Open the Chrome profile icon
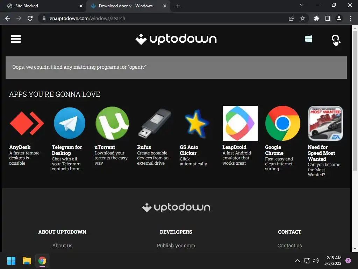Image resolution: width=358 pixels, height=269 pixels. 339,18
